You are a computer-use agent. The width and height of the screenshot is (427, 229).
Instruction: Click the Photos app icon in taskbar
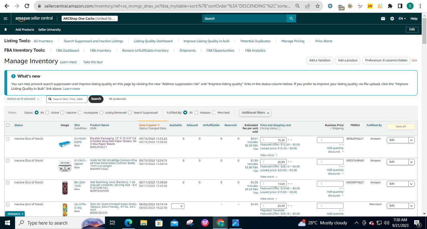coord(236,223)
